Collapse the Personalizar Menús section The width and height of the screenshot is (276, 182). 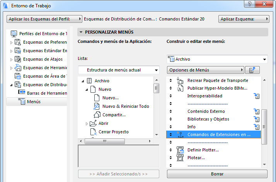point(81,32)
